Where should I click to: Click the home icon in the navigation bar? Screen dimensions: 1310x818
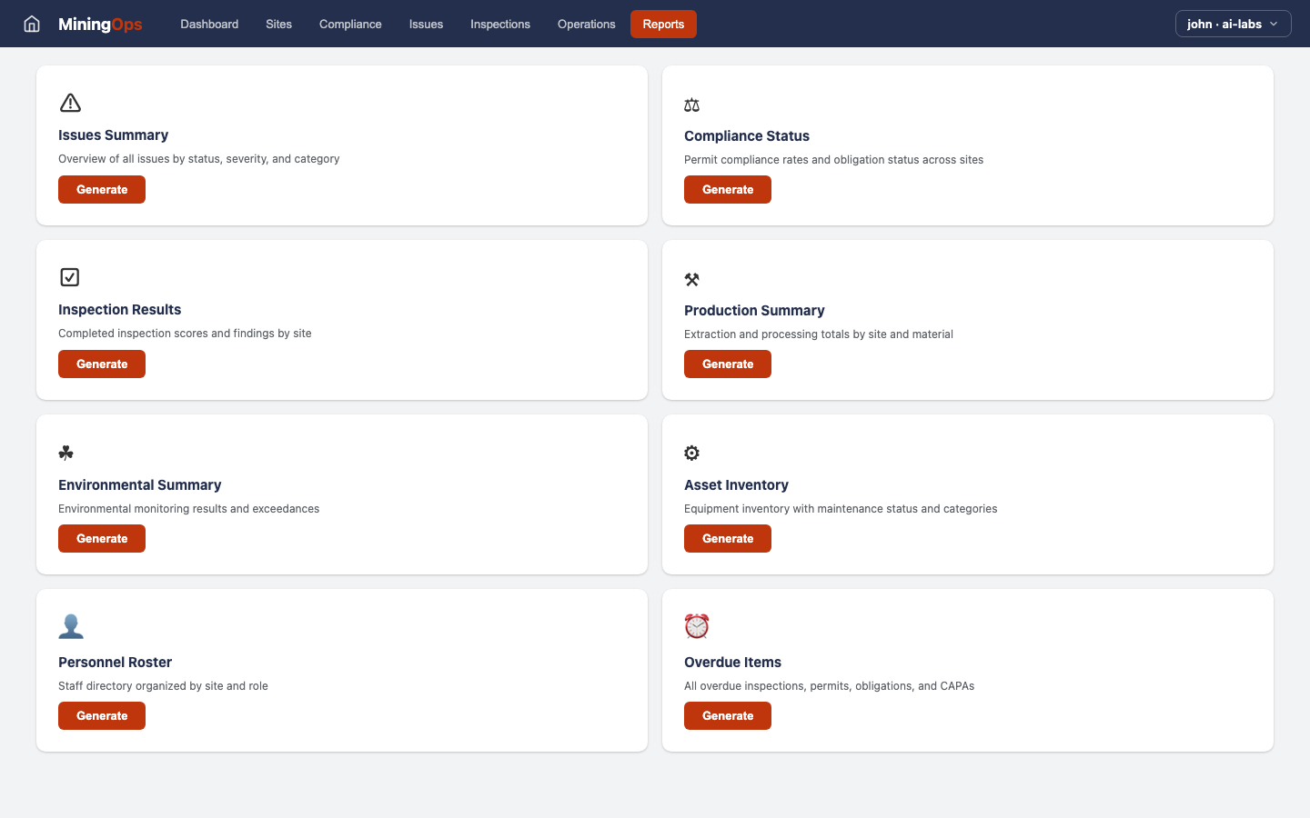[32, 24]
